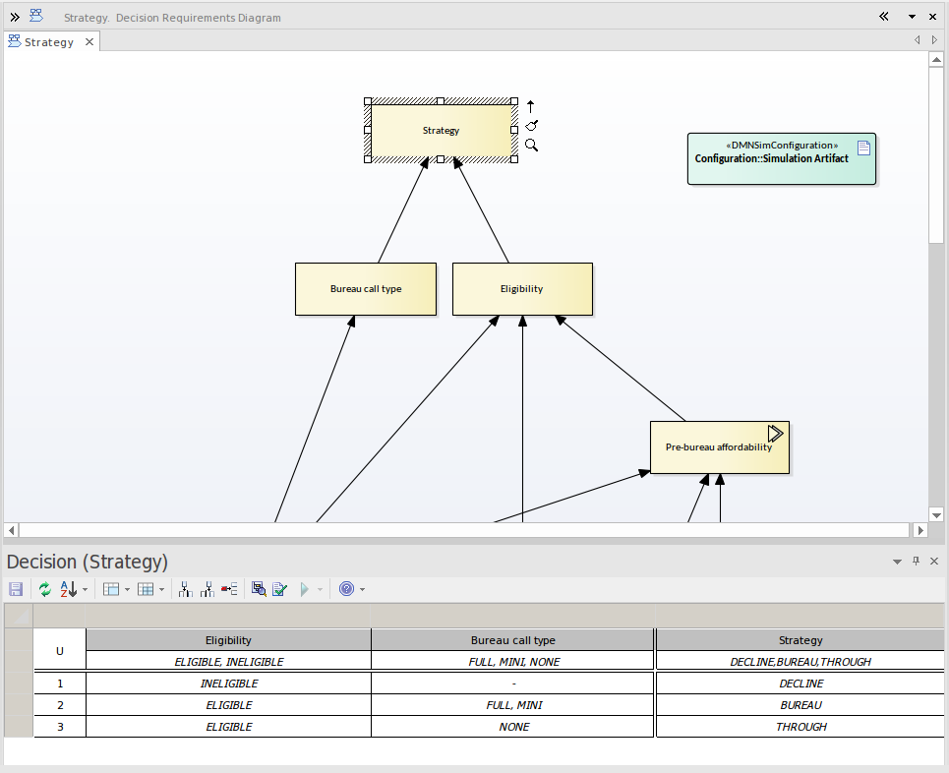The height and width of the screenshot is (773, 949).
Task: Open dropdown beside the grid column table icon
Action: point(161,590)
